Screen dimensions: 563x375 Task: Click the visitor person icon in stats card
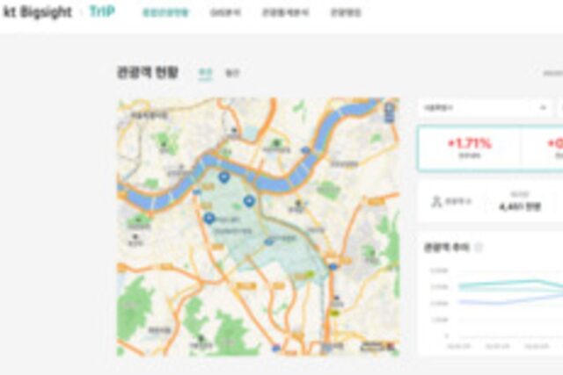(435, 202)
